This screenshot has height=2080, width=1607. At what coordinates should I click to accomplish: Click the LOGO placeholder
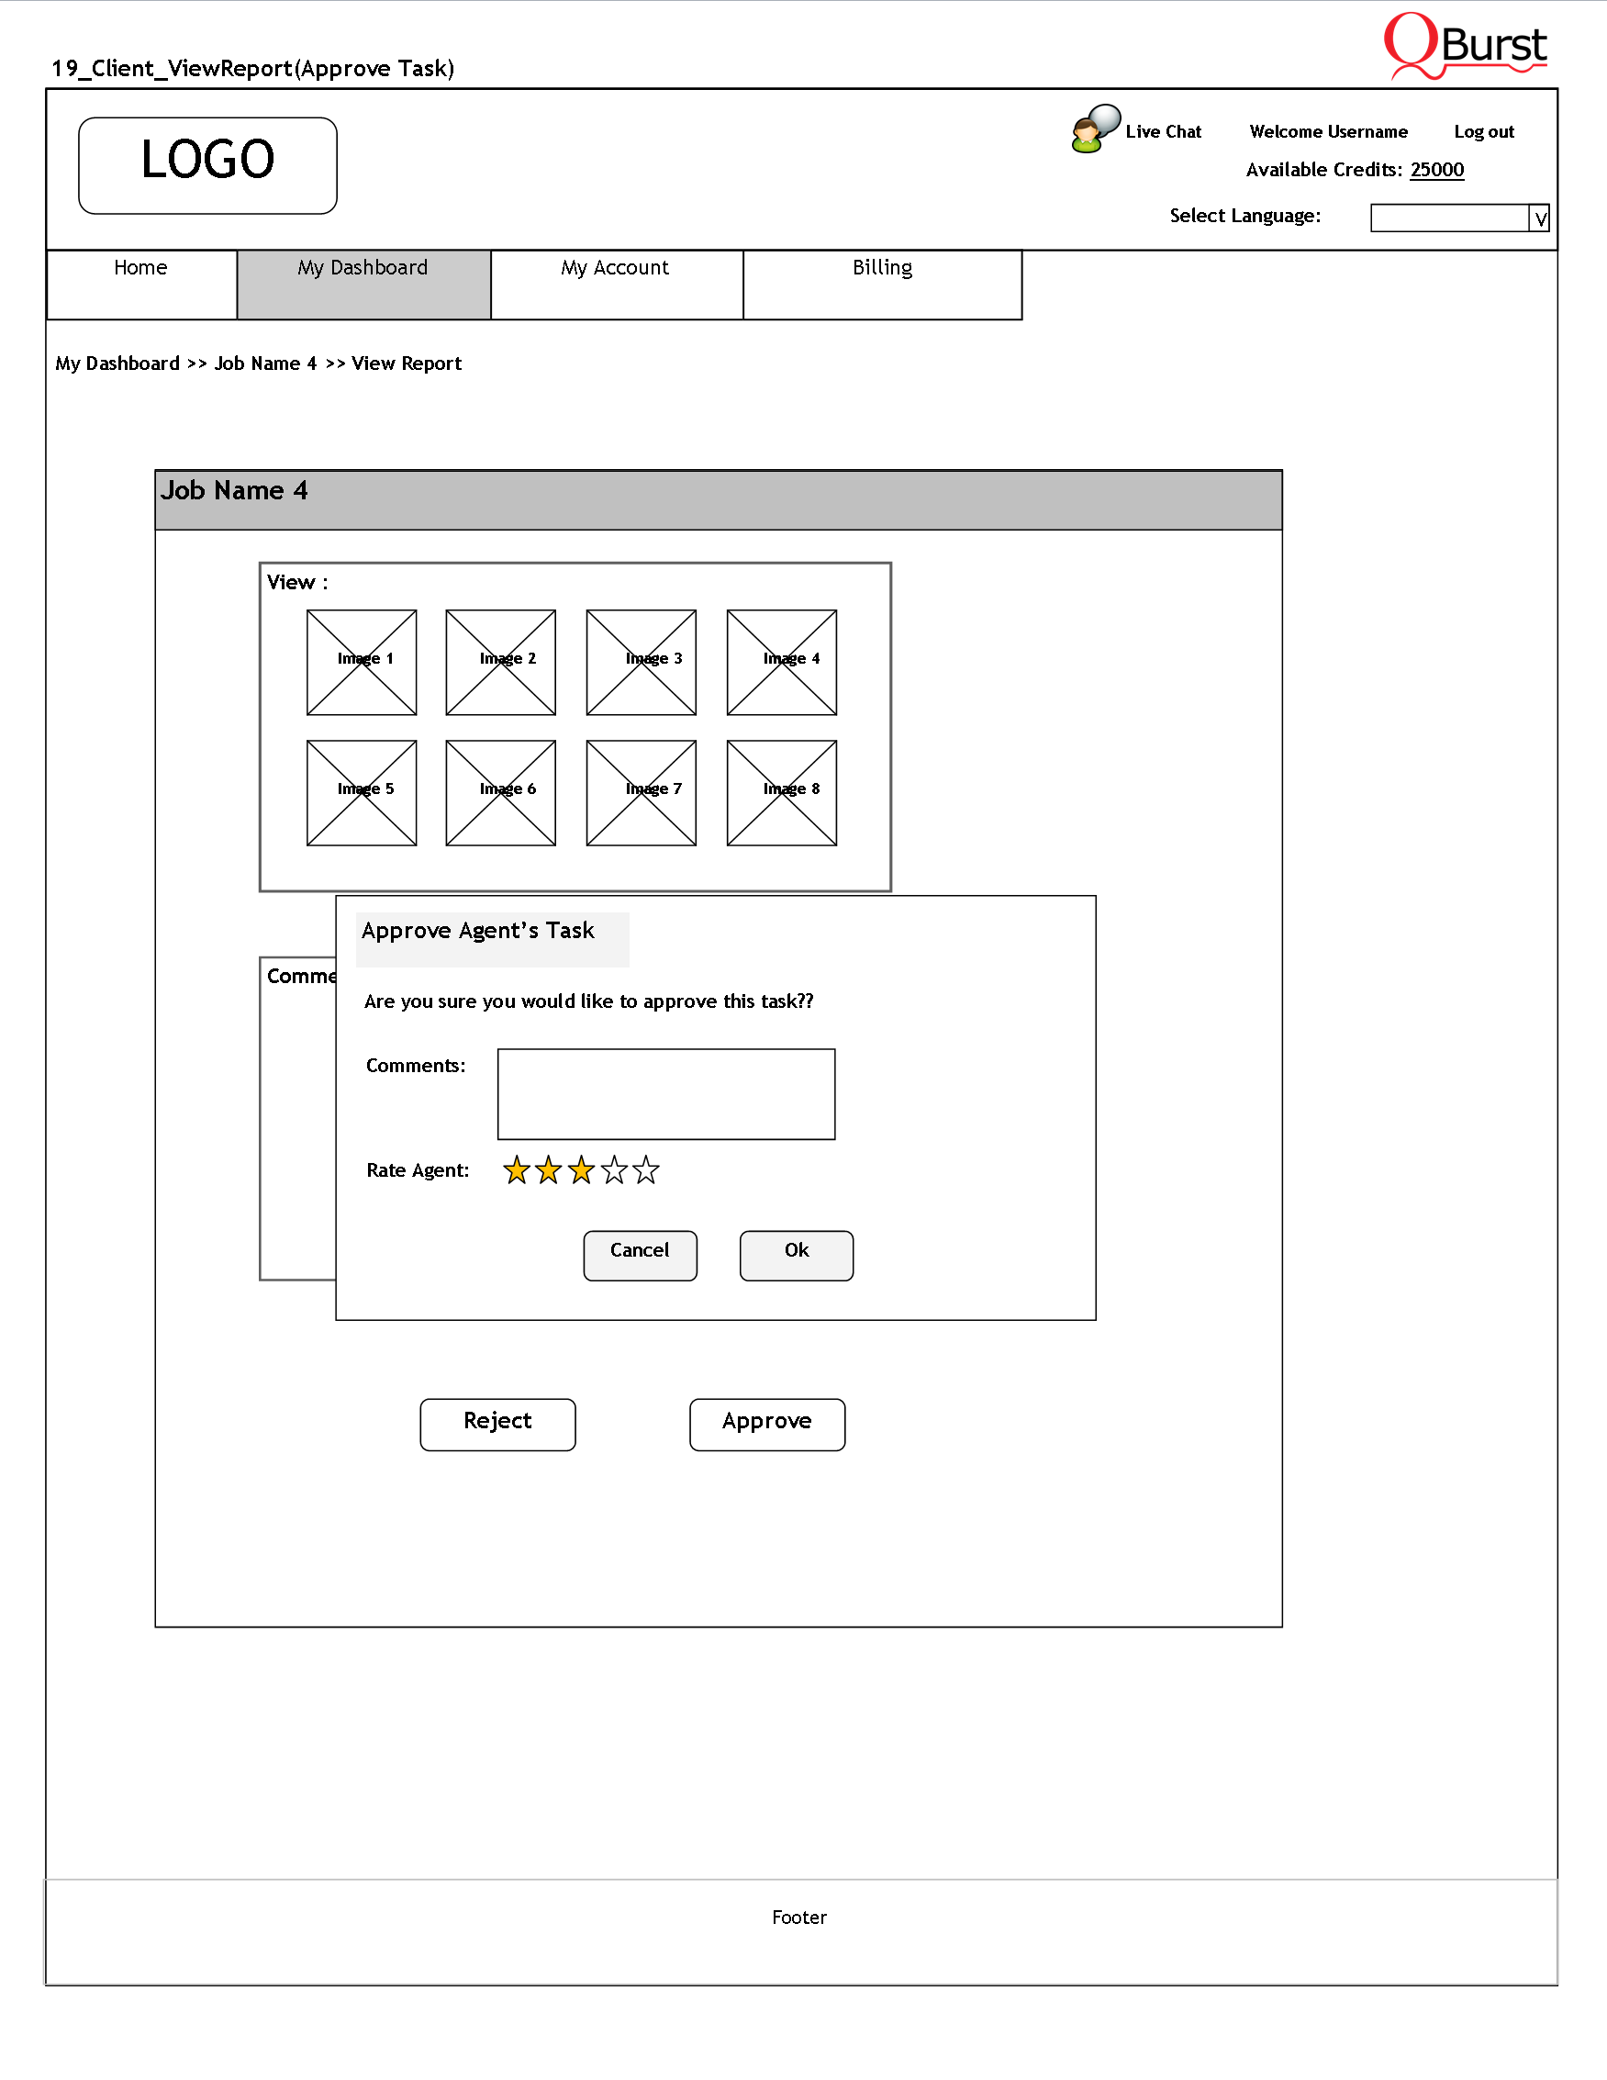tap(207, 164)
